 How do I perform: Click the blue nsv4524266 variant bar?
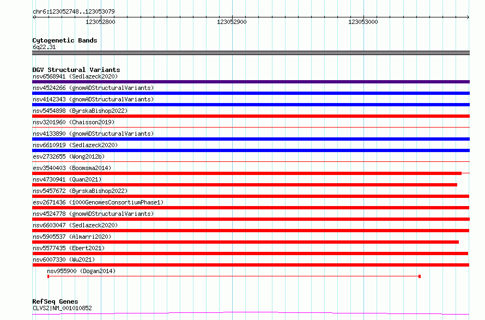point(251,93)
